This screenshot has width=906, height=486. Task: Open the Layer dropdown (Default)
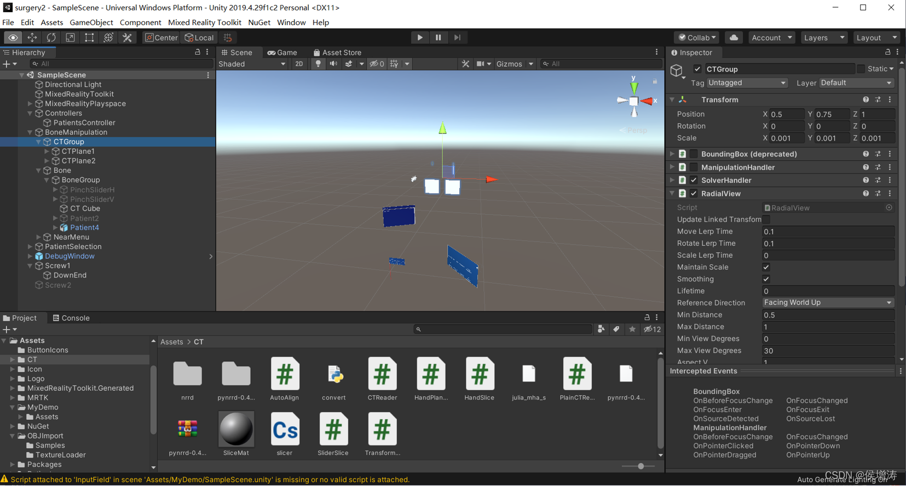tap(857, 83)
